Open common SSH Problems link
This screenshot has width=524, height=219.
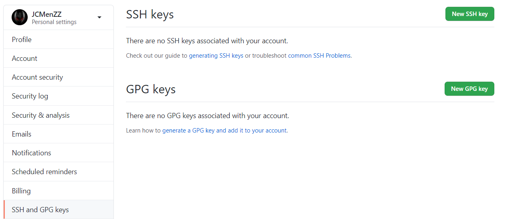tap(320, 56)
